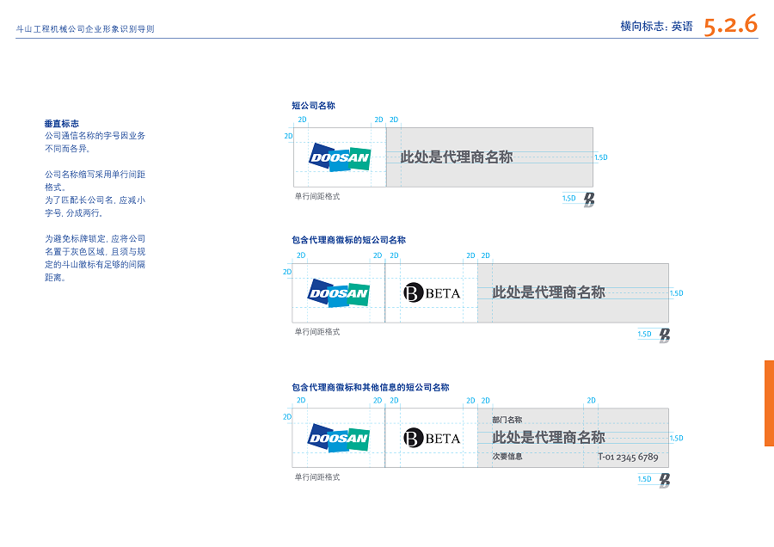The width and height of the screenshot is (774, 547).
Task: Click the label 部门名称
Action: point(507,420)
